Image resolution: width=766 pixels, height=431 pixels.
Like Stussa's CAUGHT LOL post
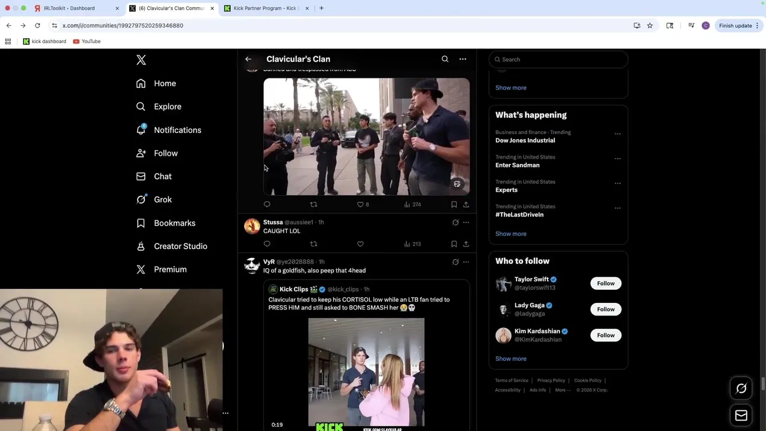(360, 244)
